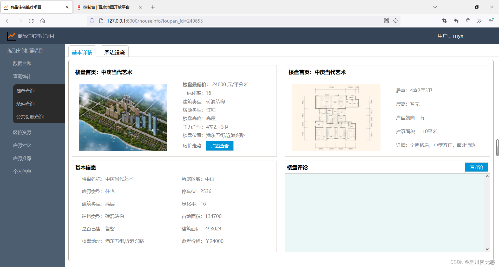Image resolution: width=499 pixels, height=267 pixels.
Task: Click the 商品住宅推荐项目 header title
Action: click(36, 36)
